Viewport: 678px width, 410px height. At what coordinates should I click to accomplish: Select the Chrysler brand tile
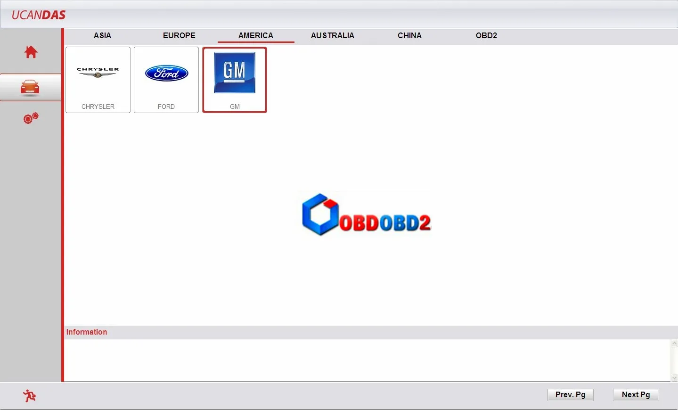(98, 80)
